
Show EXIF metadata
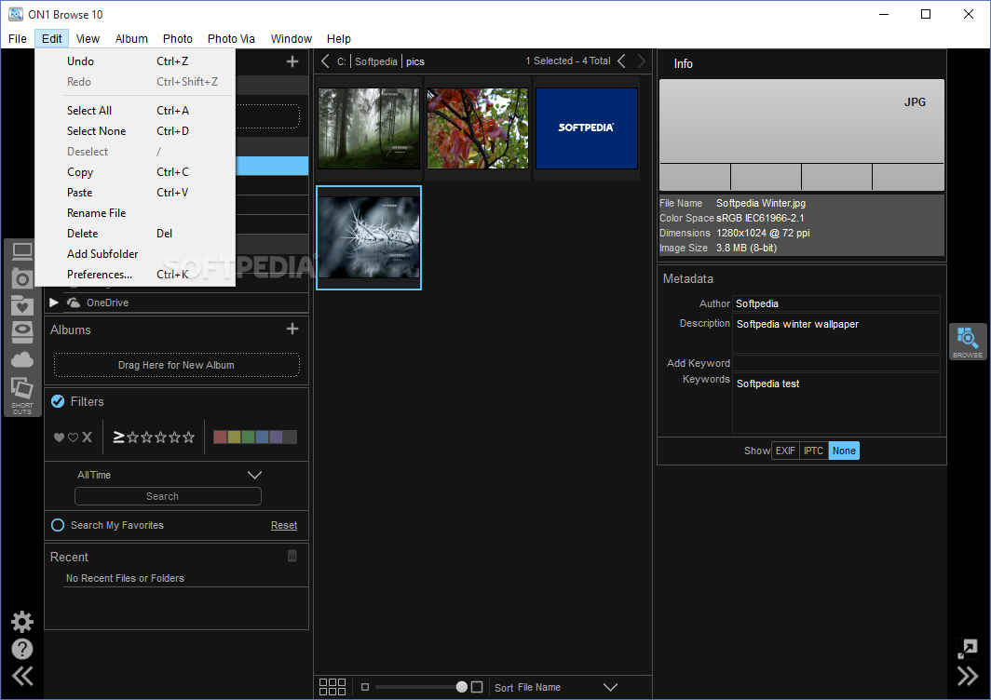pos(785,451)
